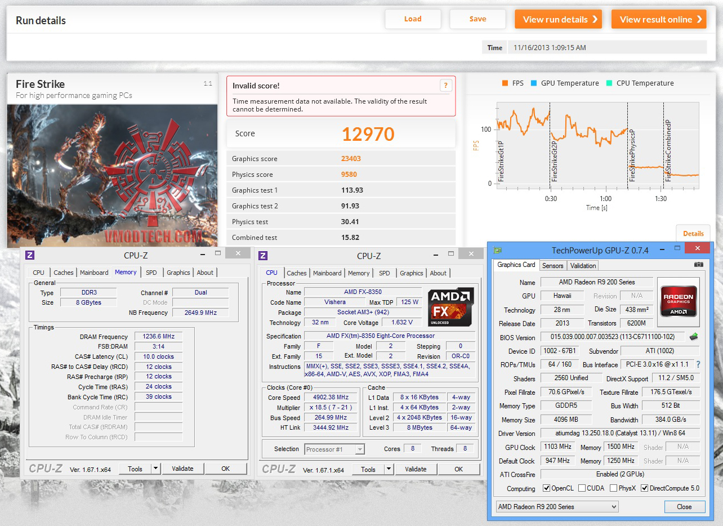Image resolution: width=723 pixels, height=526 pixels.
Task: Click the Physics score value 9580
Action: (x=349, y=175)
